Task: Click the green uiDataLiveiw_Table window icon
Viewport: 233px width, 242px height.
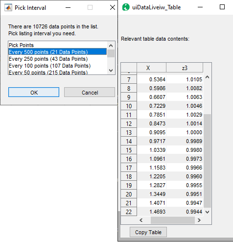Action: pyautogui.click(x=126, y=7)
